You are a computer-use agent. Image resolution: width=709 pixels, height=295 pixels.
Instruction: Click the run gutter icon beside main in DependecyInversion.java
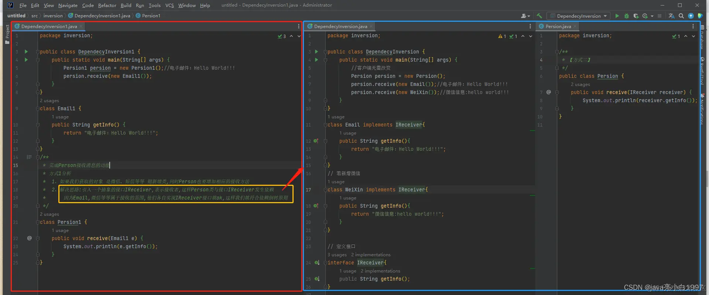[x=316, y=60]
